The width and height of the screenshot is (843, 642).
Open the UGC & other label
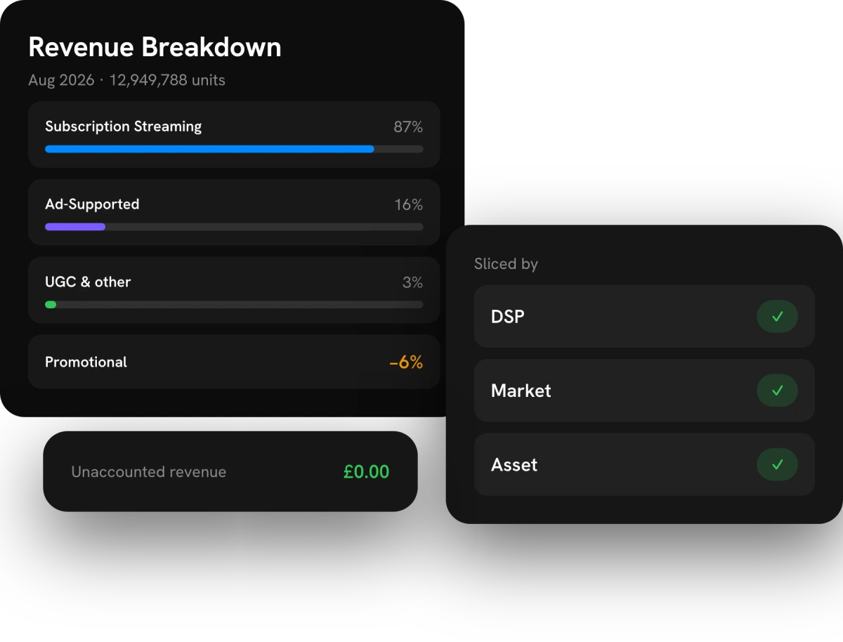pos(88,282)
